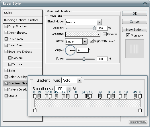This screenshot has width=150, height=127.
Task: Open the Gradient Type dropdown
Action: coord(79,80)
